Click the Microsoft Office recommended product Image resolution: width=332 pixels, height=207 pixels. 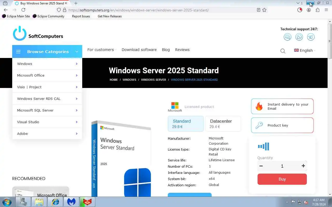pyautogui.click(x=41, y=191)
